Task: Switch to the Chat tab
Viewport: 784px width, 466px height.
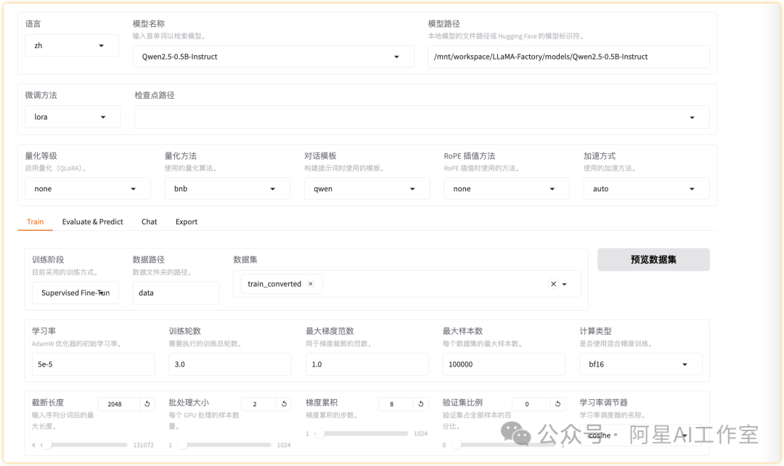Action: [x=149, y=221]
